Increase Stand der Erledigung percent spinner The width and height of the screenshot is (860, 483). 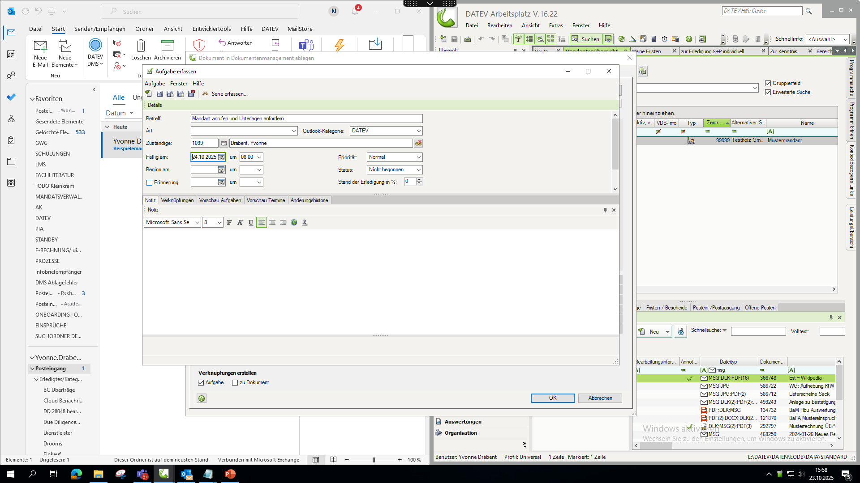point(419,180)
